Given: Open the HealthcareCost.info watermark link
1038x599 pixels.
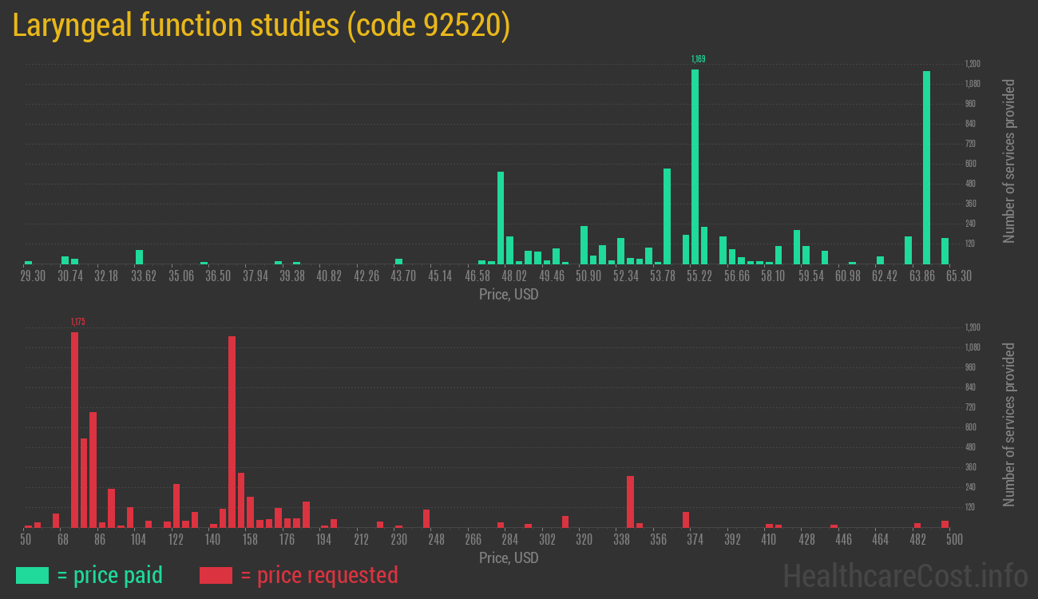Looking at the screenshot, I should pos(905,575).
